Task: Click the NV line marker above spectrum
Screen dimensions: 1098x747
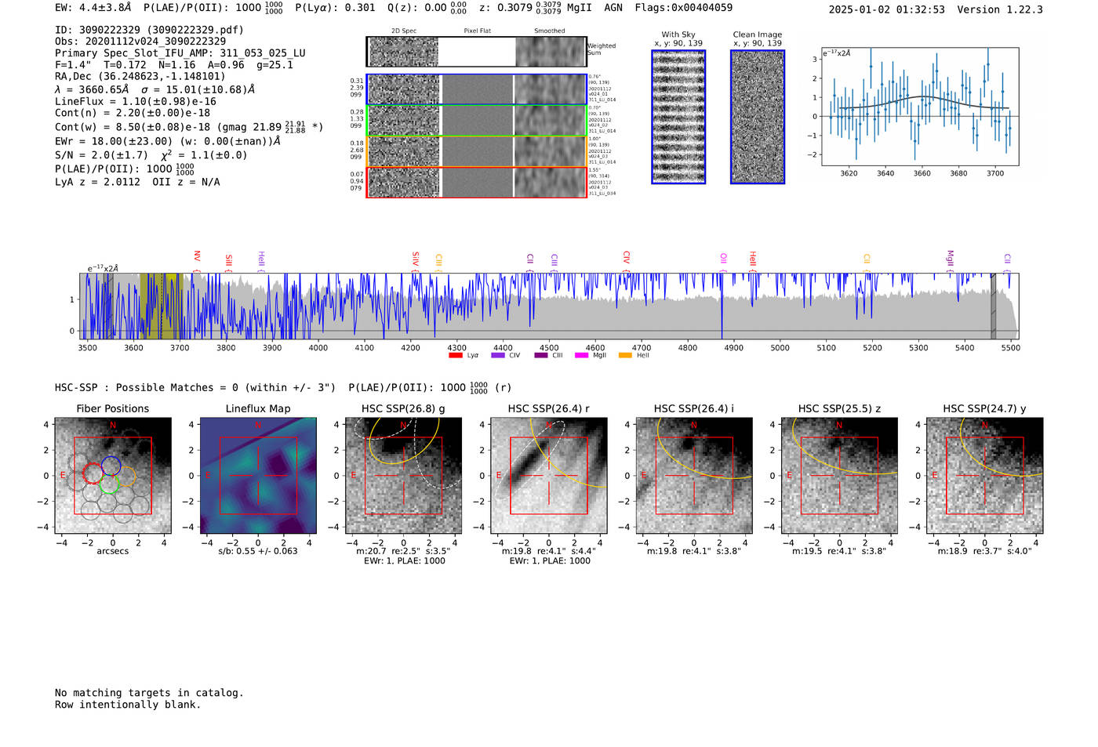Action: [197, 258]
